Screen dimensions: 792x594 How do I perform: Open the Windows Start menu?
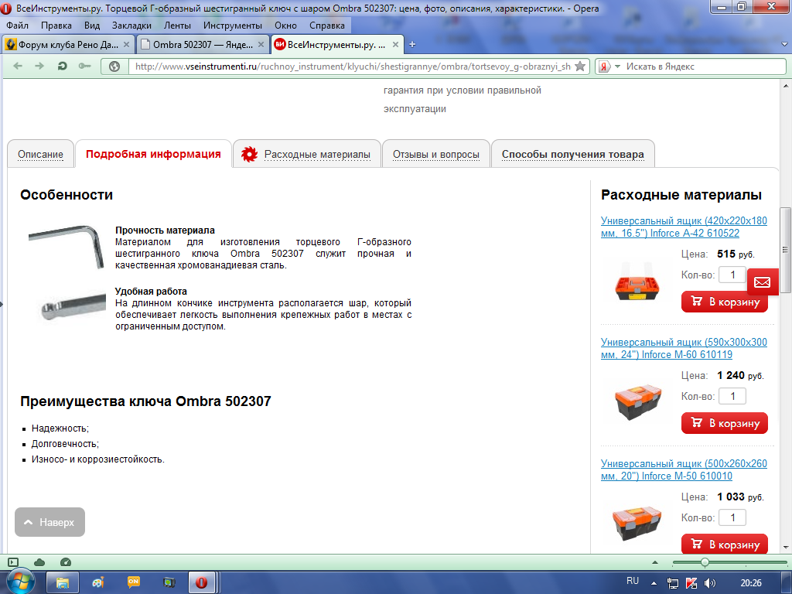tap(20, 582)
